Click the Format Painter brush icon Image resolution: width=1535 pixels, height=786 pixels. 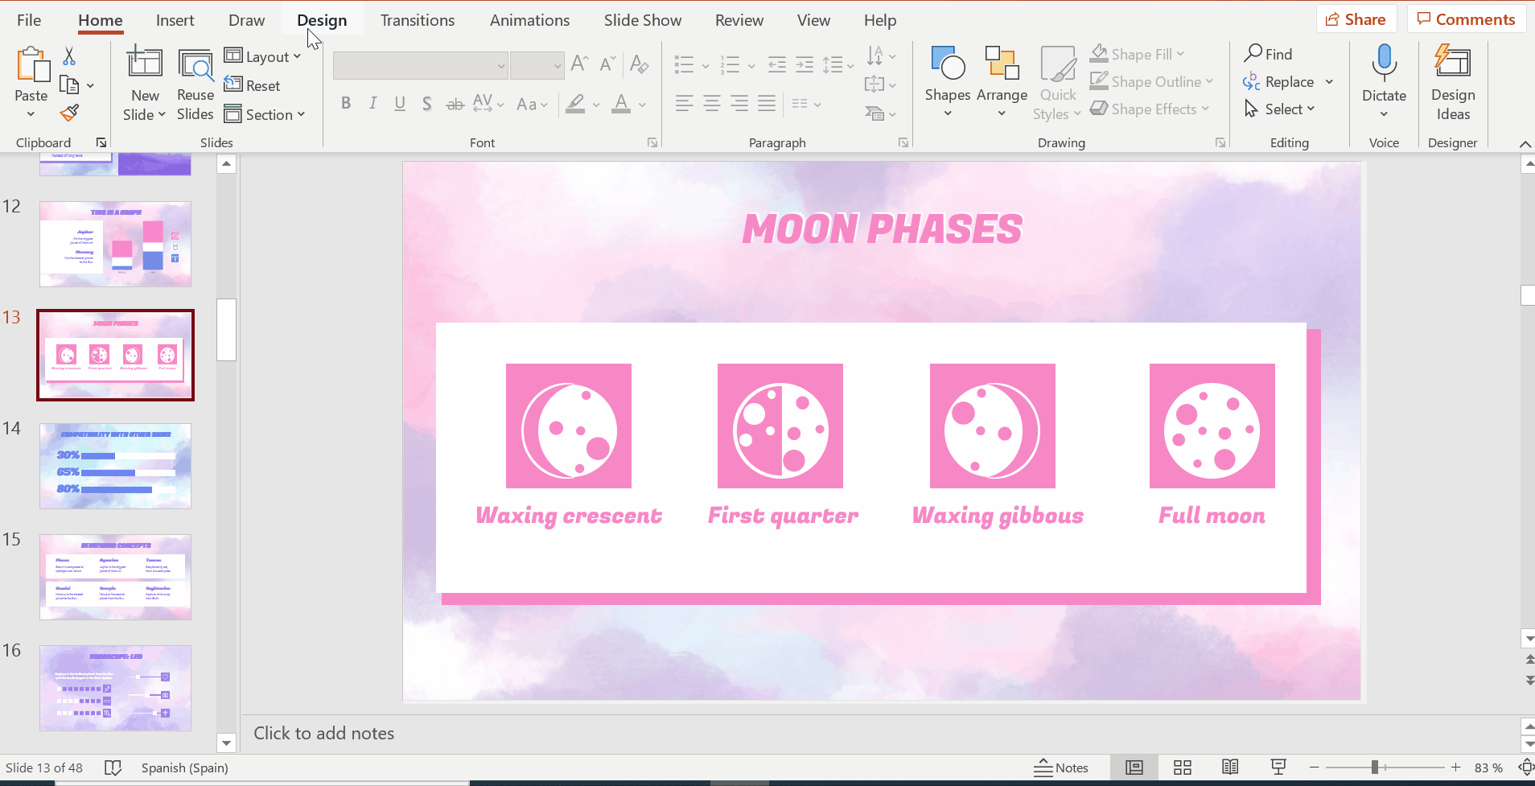click(70, 113)
